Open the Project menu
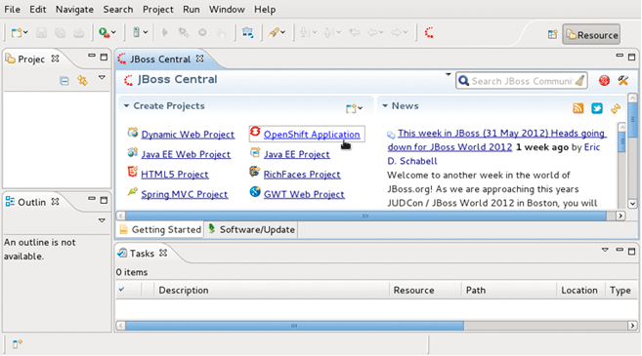Screen dimensions: 642x356 tap(158, 10)
